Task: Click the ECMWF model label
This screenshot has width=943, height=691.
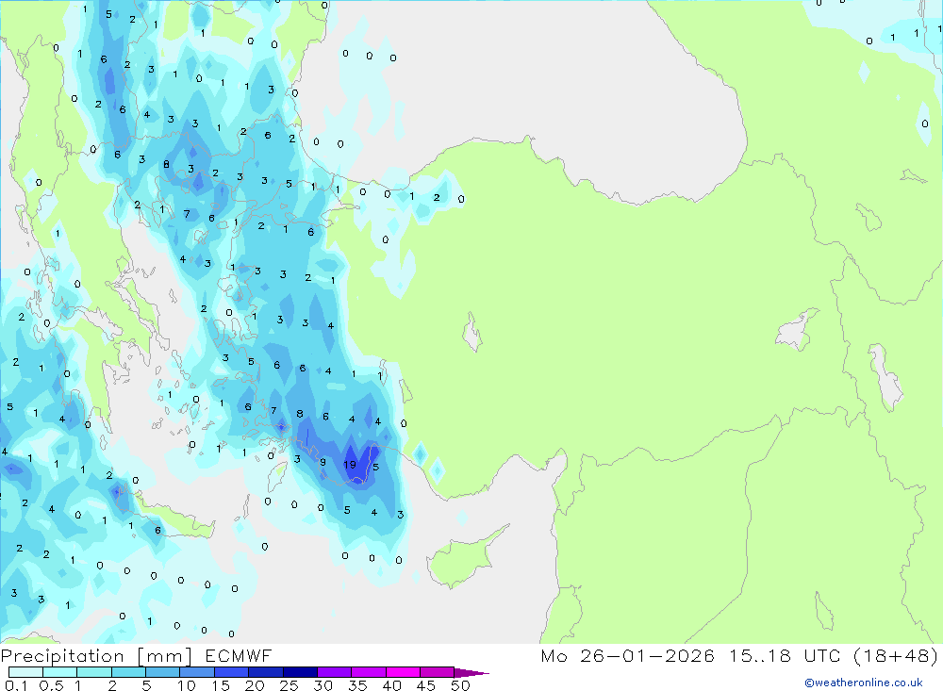Action: click(239, 655)
